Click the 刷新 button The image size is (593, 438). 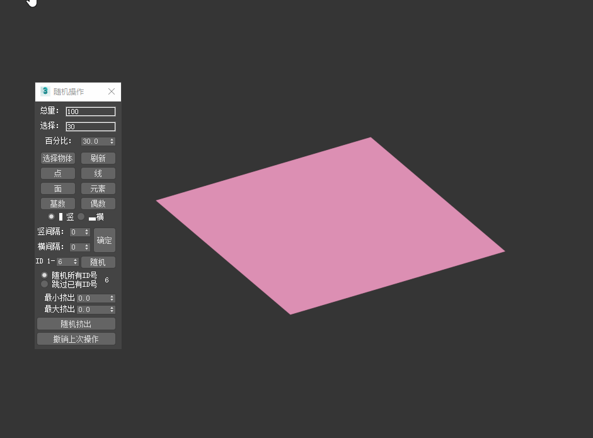pyautogui.click(x=98, y=158)
